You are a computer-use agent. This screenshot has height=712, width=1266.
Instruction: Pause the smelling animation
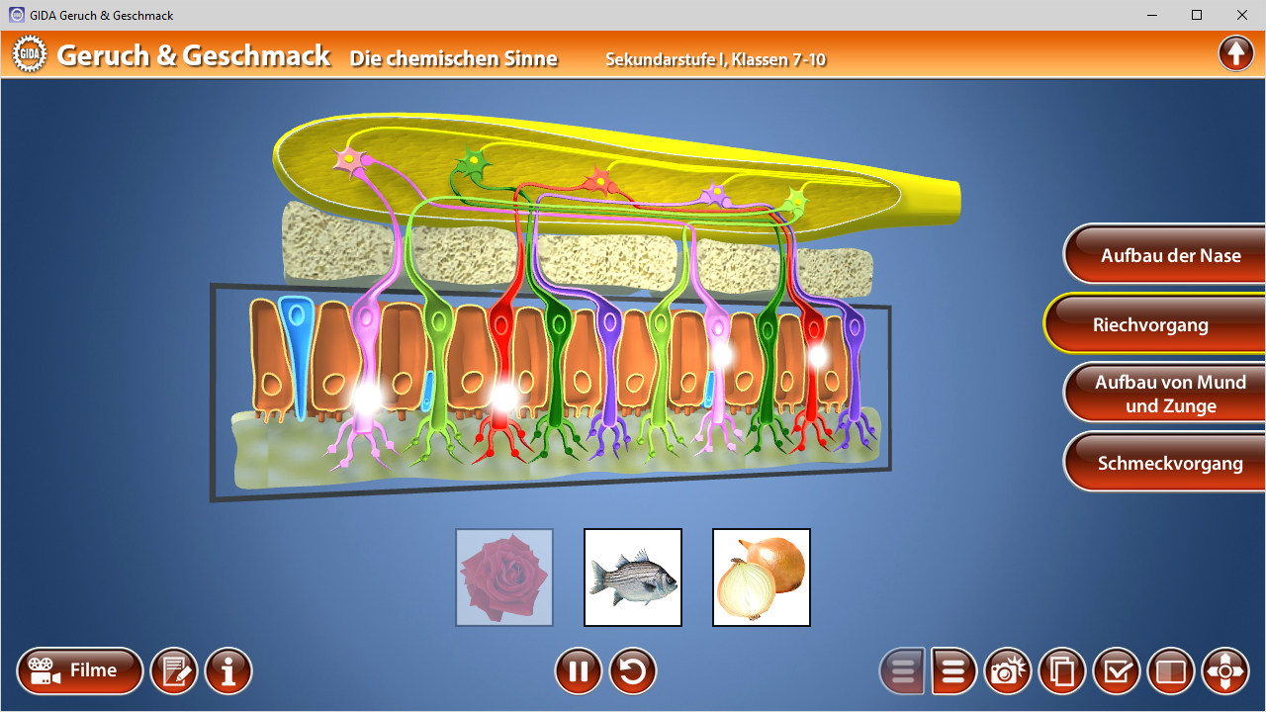[578, 670]
